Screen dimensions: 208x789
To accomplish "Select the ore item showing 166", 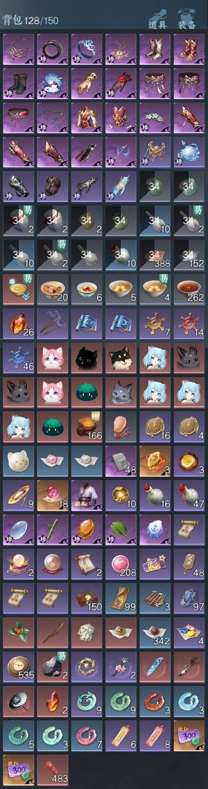I will coord(87,426).
